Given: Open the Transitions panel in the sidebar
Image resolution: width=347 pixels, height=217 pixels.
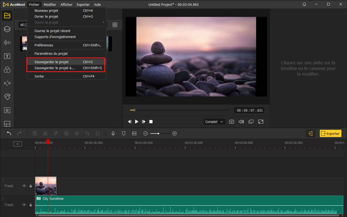Looking at the screenshot, I should pos(7,83).
